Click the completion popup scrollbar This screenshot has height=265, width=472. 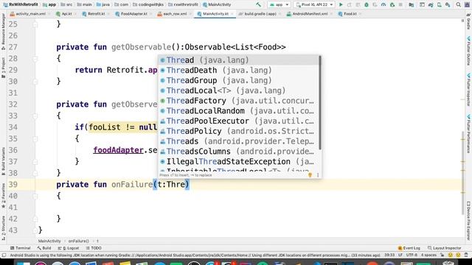(x=319, y=103)
